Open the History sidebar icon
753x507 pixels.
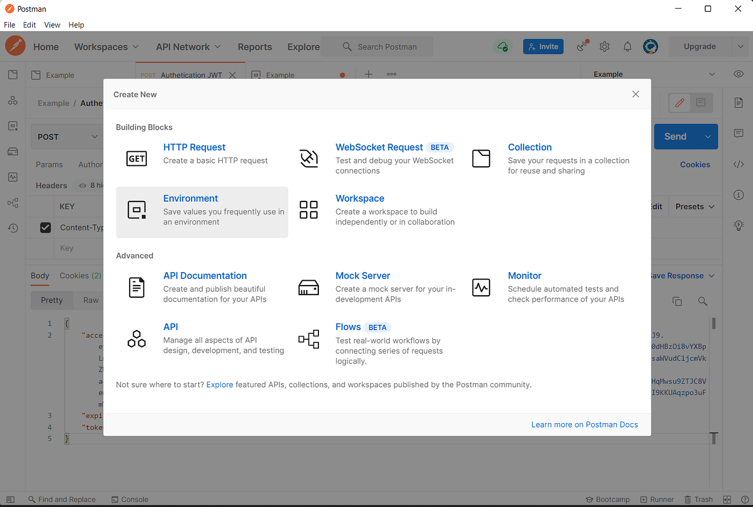[x=13, y=228]
